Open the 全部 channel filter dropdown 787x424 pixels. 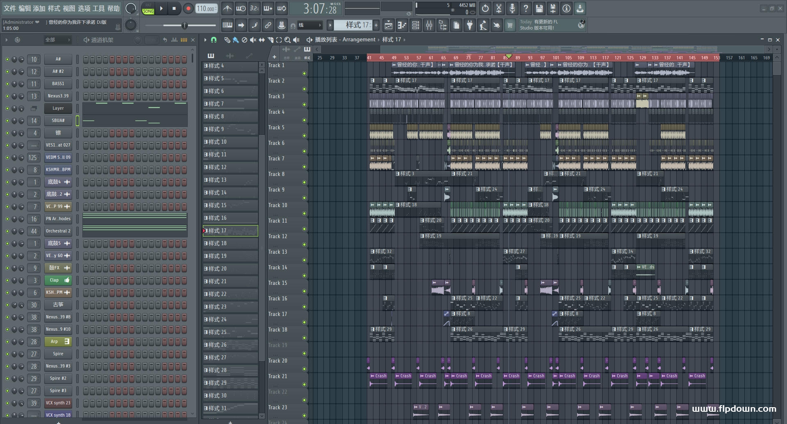pyautogui.click(x=57, y=40)
